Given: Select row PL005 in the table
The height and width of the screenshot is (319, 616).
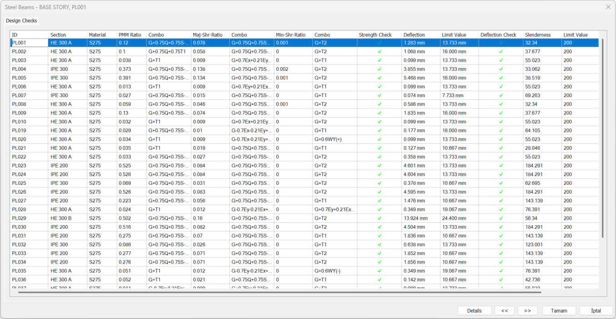Looking at the screenshot, I should coord(19,78).
